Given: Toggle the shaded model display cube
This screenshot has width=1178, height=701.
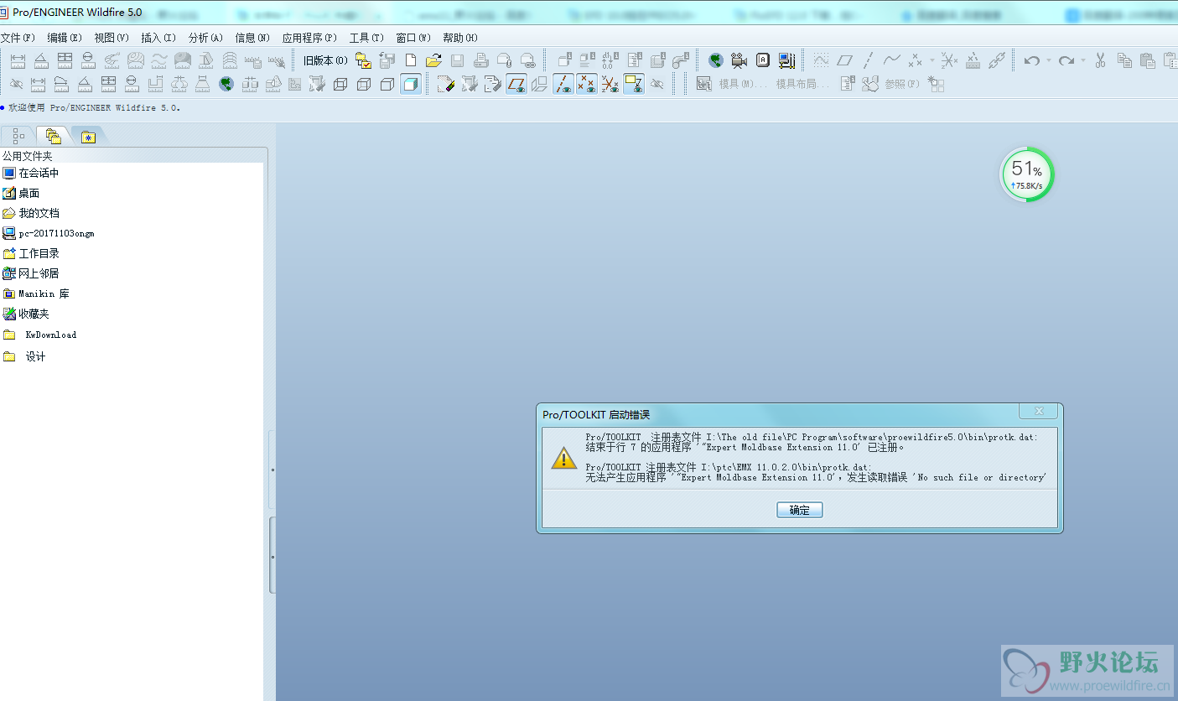Looking at the screenshot, I should tap(411, 84).
